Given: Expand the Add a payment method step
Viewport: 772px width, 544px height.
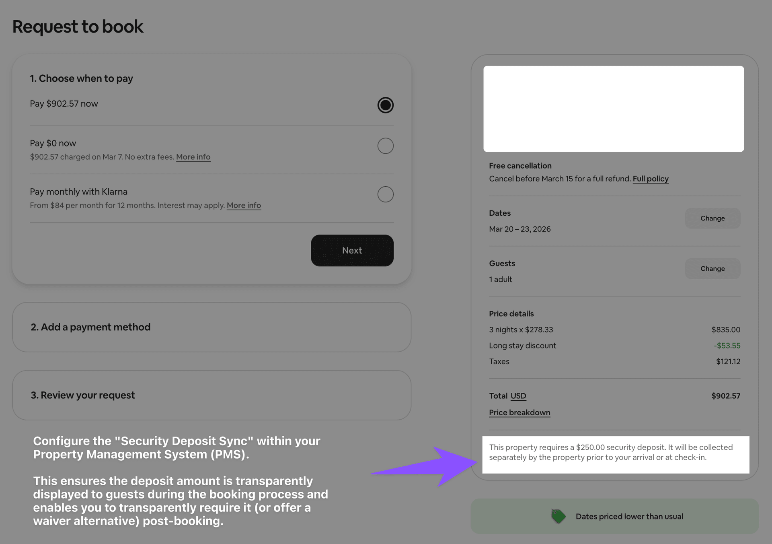Looking at the screenshot, I should click(211, 327).
